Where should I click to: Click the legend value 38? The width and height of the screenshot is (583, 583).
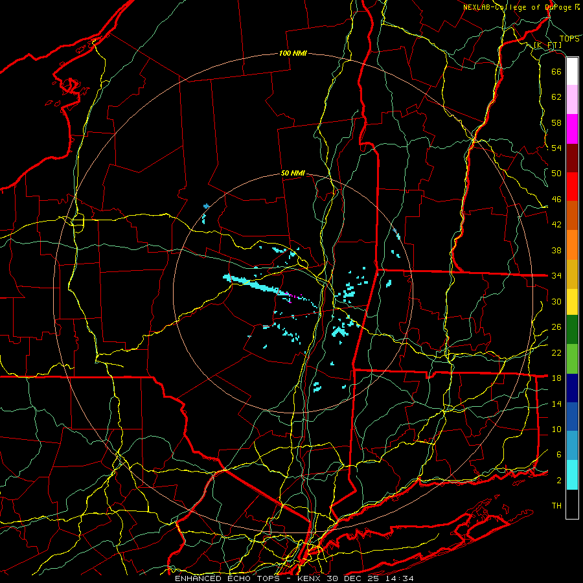pos(556,250)
